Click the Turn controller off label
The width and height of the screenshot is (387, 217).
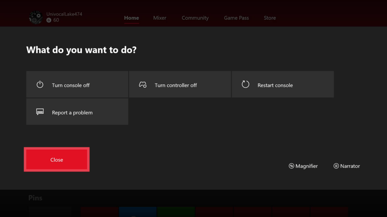point(176,85)
